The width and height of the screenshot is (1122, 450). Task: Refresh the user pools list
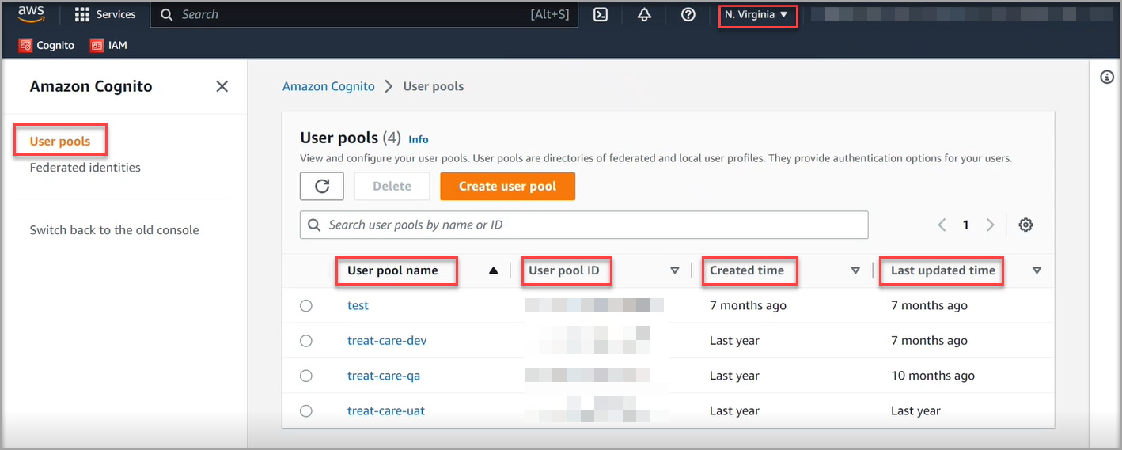coord(322,186)
